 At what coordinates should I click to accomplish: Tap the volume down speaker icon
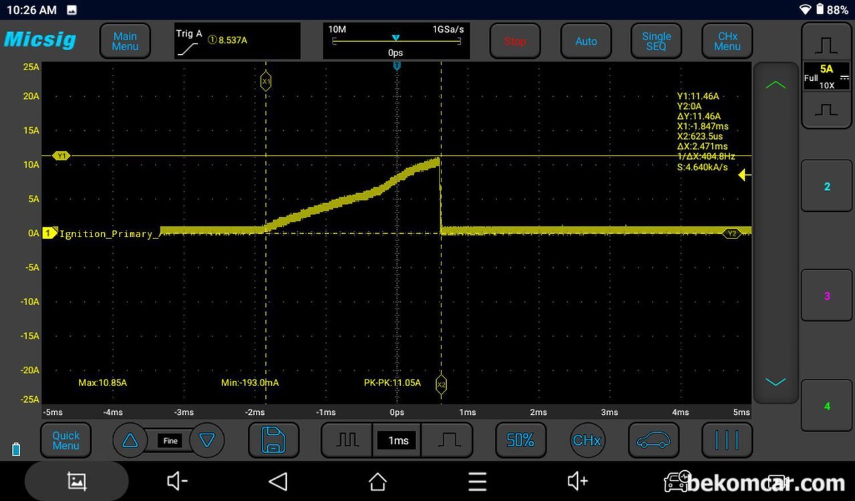pyautogui.click(x=177, y=481)
